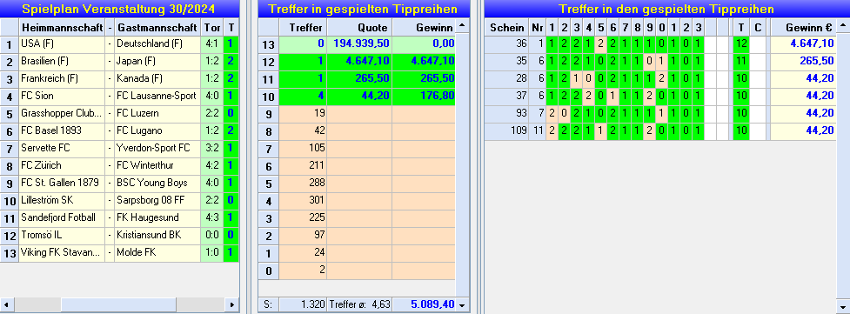The width and height of the screenshot is (850, 314).
Task: Select the Treffer count 211
Action: coord(303,165)
